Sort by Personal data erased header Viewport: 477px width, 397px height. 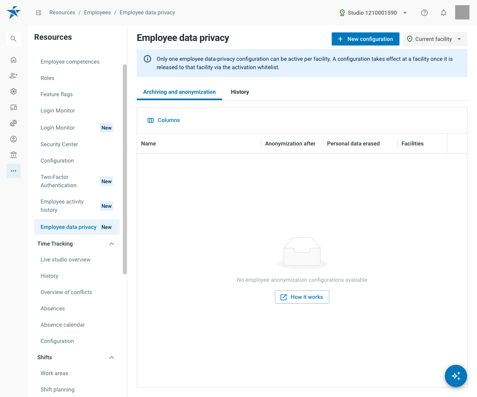[360, 143]
